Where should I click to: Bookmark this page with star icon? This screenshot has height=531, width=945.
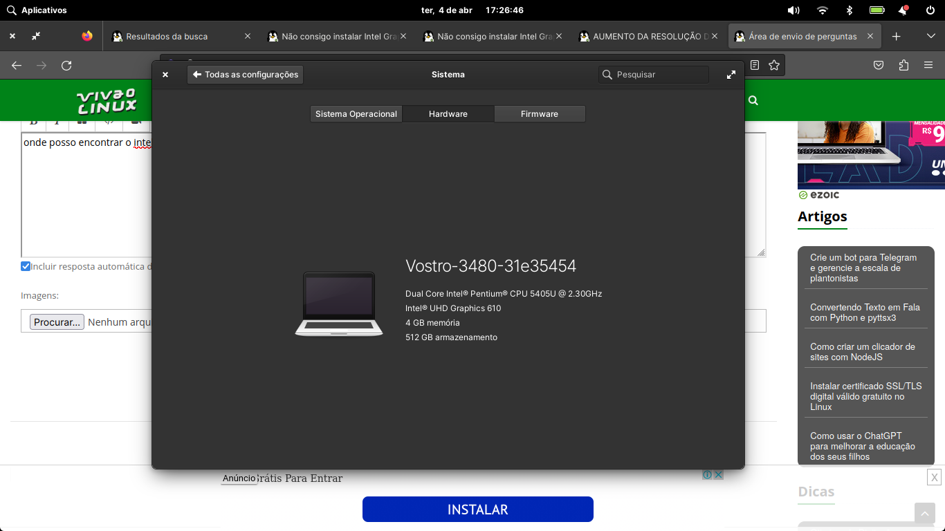774,65
